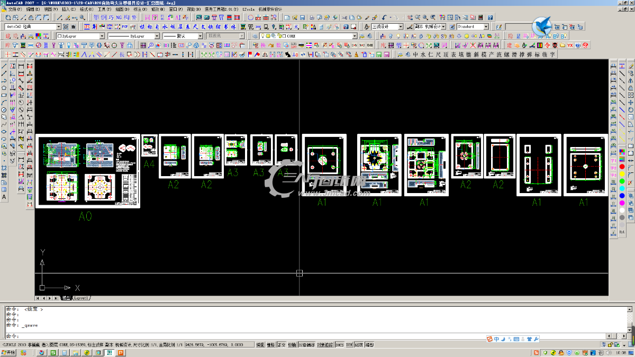Open the 视图 (View) menu

click(x=51, y=10)
